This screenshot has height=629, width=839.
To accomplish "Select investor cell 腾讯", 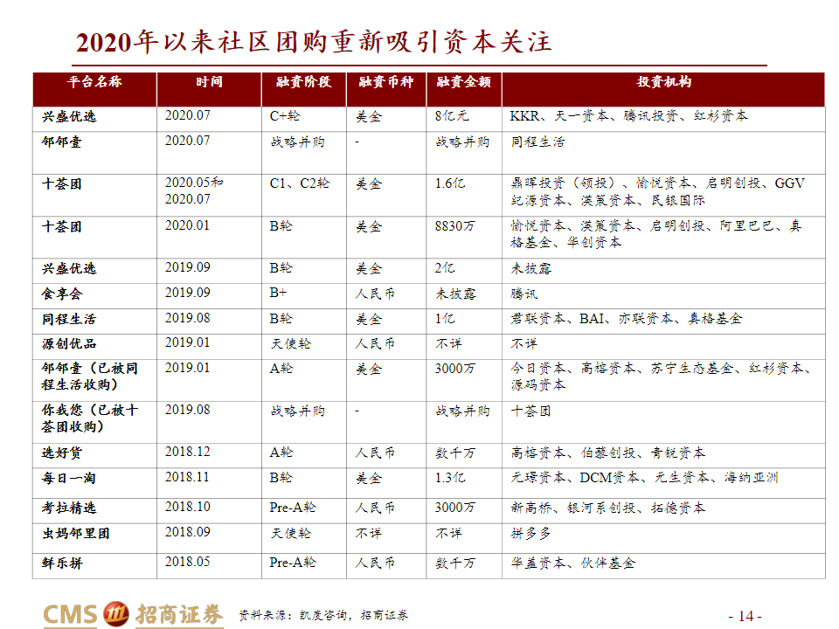I will pos(524,294).
